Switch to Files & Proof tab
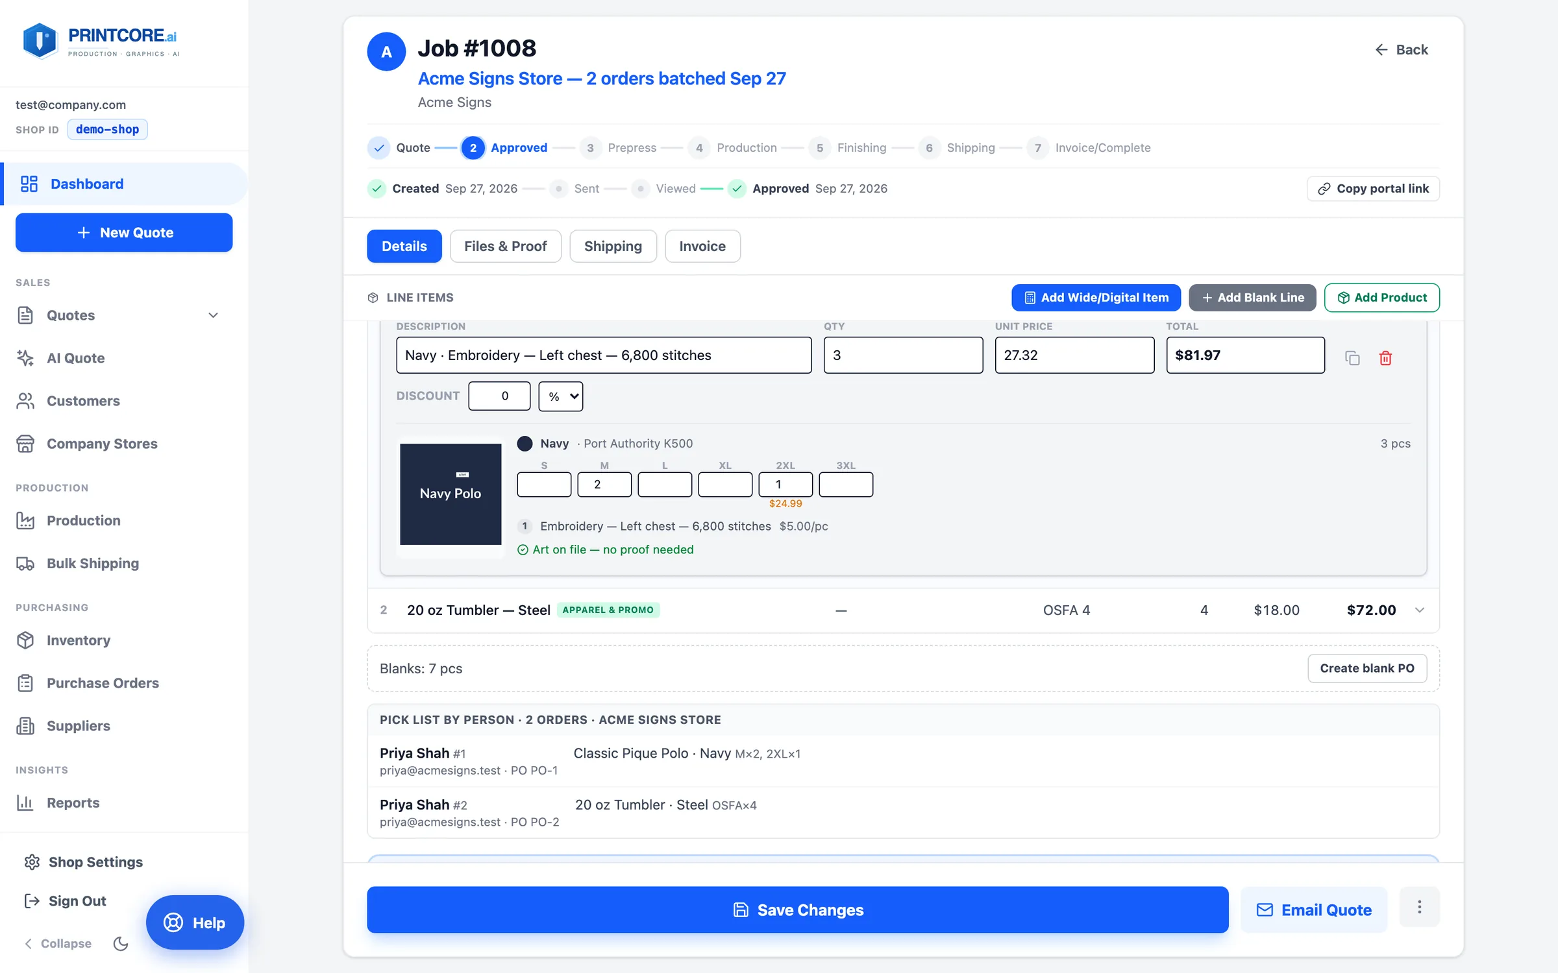Viewport: 1558px width, 973px height. pyautogui.click(x=505, y=246)
